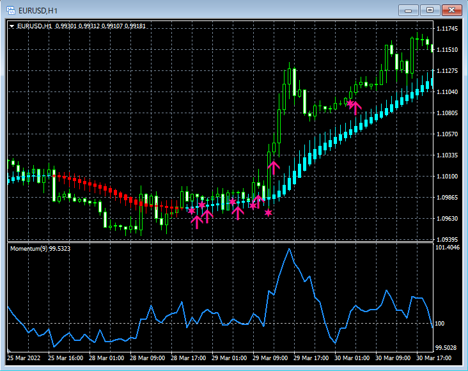This screenshot has height=371, width=468.
Task: Click the 1.09865 price level
Action: (x=447, y=198)
